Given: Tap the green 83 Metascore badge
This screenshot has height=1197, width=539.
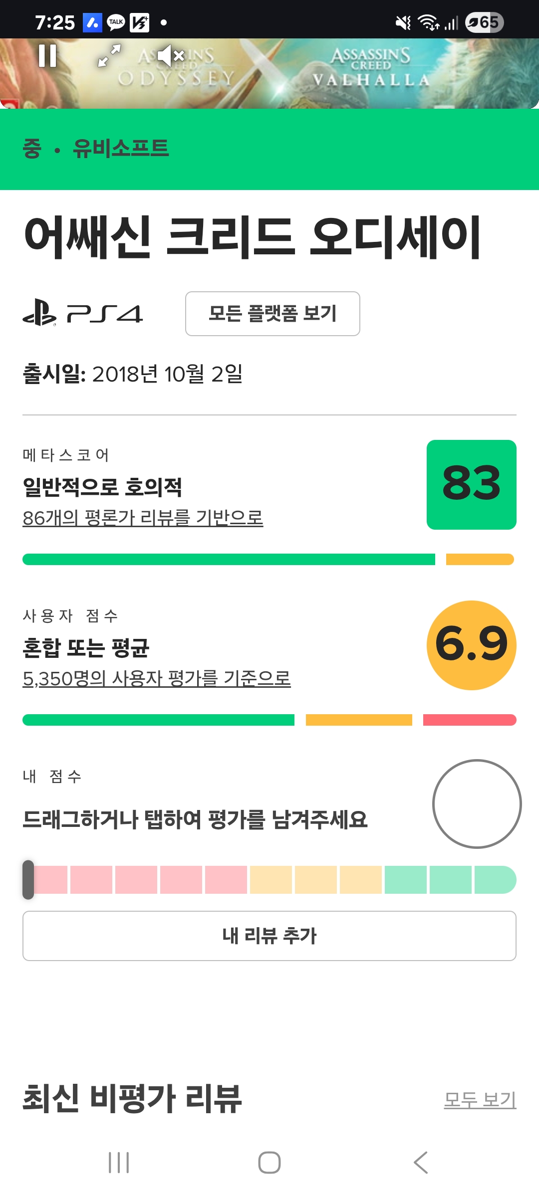Looking at the screenshot, I should [471, 484].
